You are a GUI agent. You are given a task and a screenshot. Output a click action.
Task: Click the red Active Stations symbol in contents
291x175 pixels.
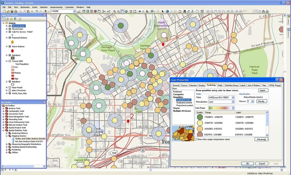tap(13, 51)
